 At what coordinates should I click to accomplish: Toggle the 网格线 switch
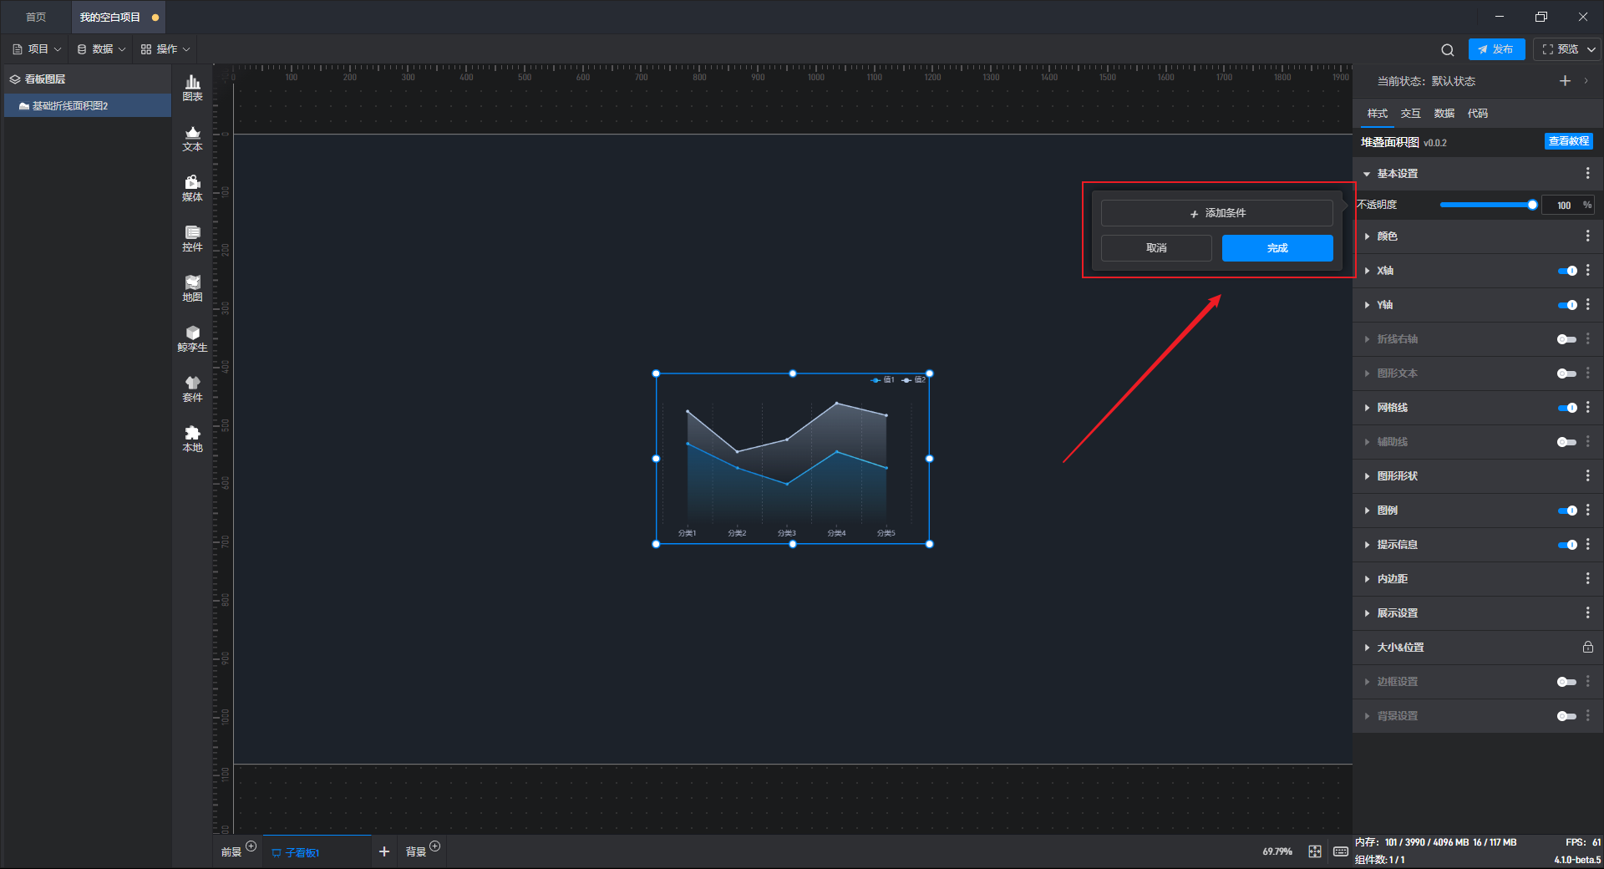point(1567,408)
